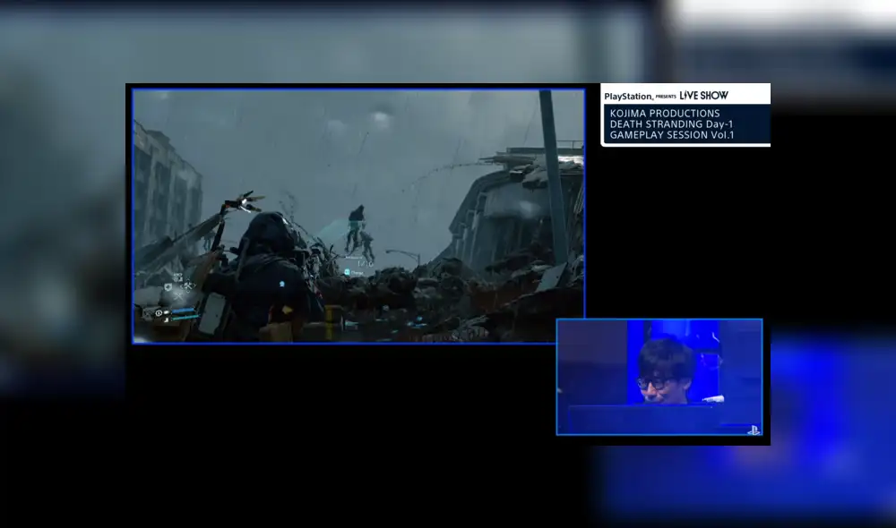Select the equipped item icon beside the health bar

click(166, 312)
